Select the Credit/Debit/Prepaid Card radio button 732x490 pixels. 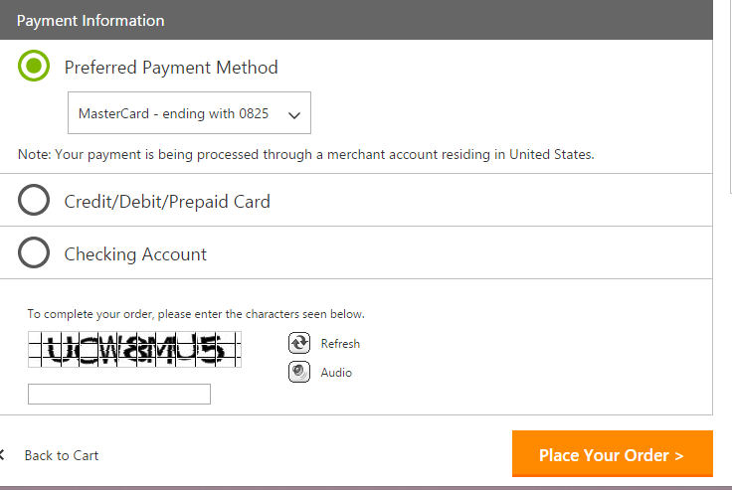[x=34, y=200]
